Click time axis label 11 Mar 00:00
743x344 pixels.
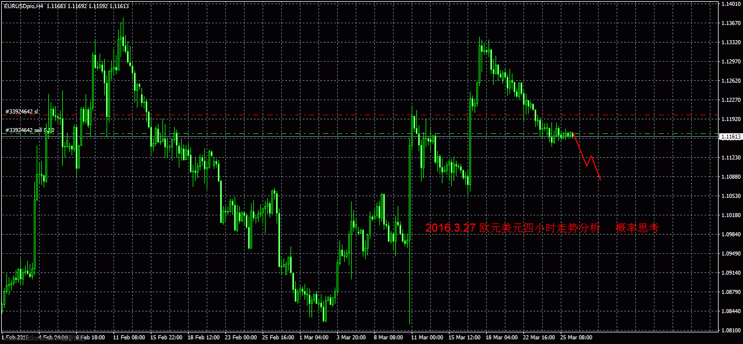click(x=427, y=337)
